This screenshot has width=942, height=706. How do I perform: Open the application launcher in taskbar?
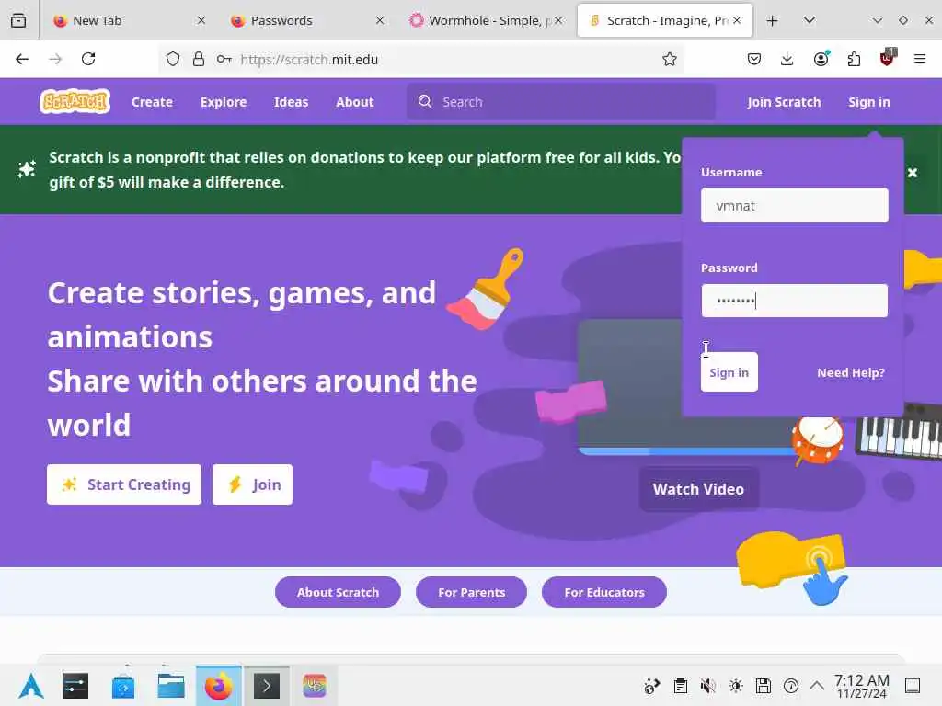[31, 686]
